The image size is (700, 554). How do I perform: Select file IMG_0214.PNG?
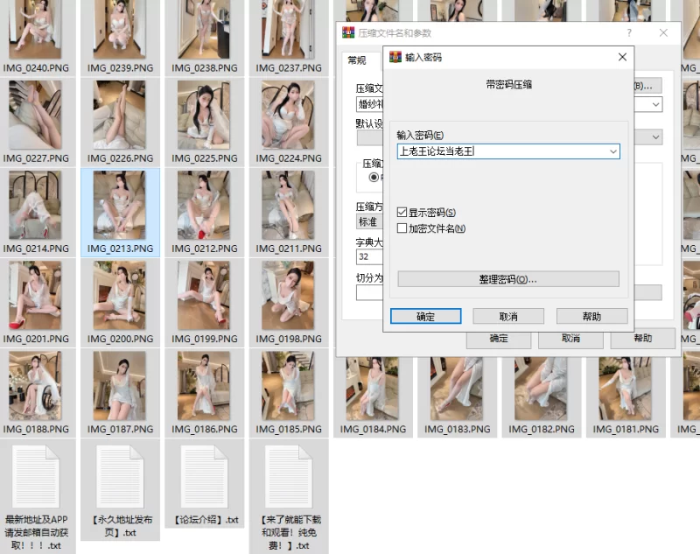coord(36,212)
